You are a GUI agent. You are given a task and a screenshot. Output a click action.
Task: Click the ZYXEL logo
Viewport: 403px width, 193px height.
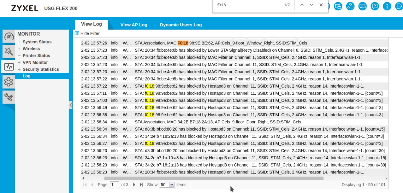tap(25, 8)
